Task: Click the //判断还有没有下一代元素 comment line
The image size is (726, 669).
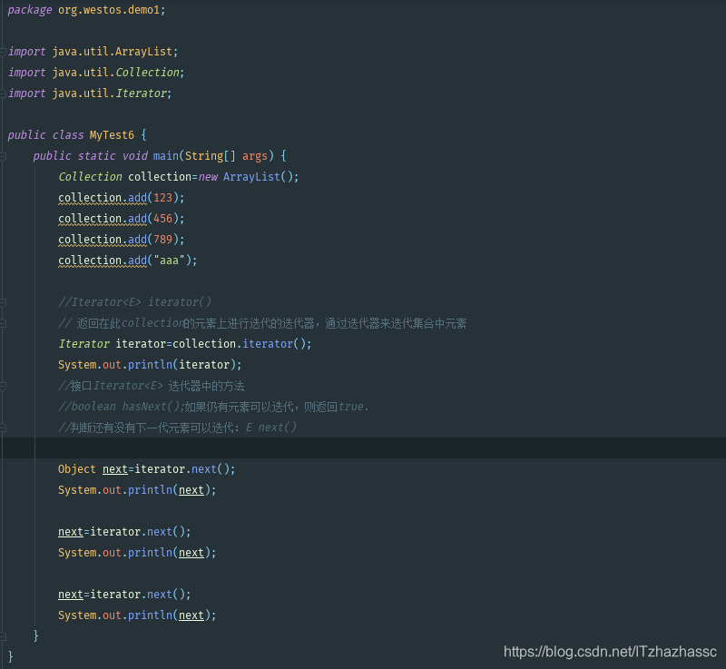Action: pyautogui.click(x=177, y=428)
